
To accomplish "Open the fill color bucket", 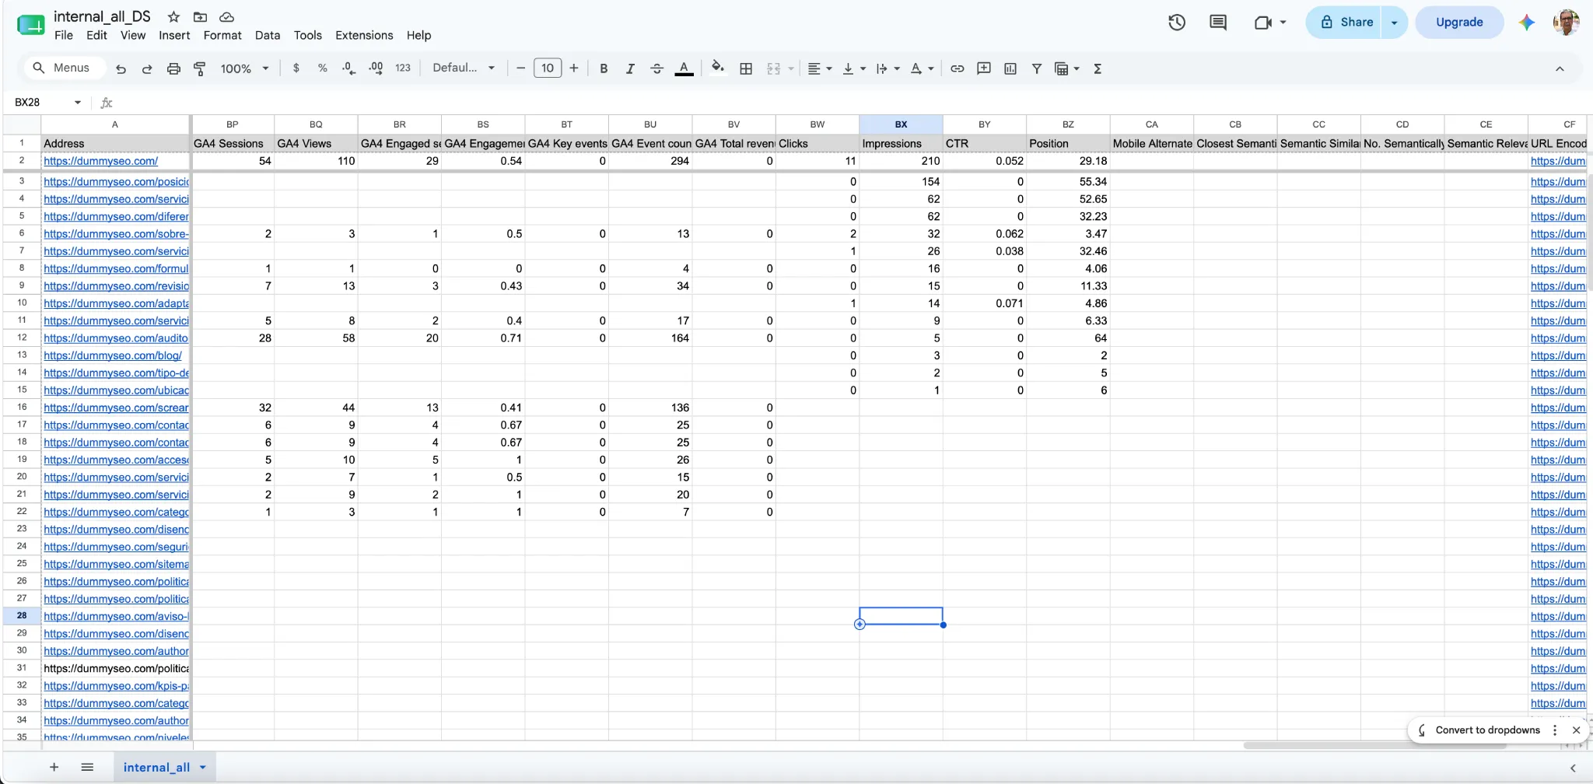I will pos(718,68).
